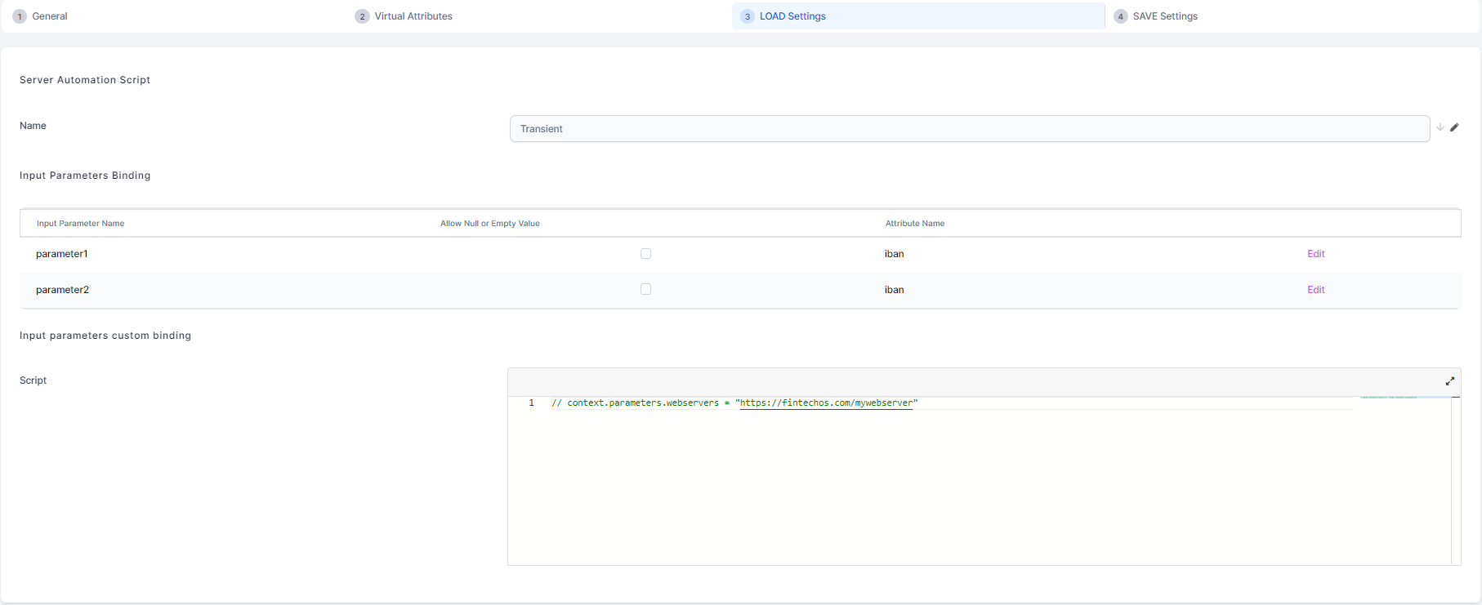This screenshot has height=605, width=1482.
Task: Click the step 2 circle for Virtual Attributes
Action: pos(362,16)
